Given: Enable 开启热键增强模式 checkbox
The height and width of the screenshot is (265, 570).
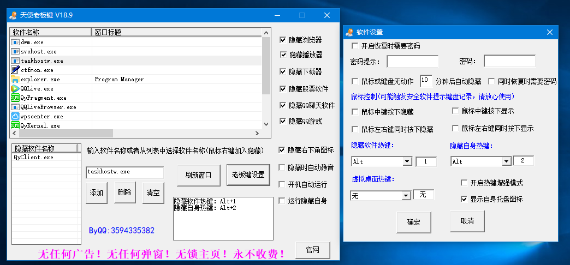Looking at the screenshot, I should [464, 183].
